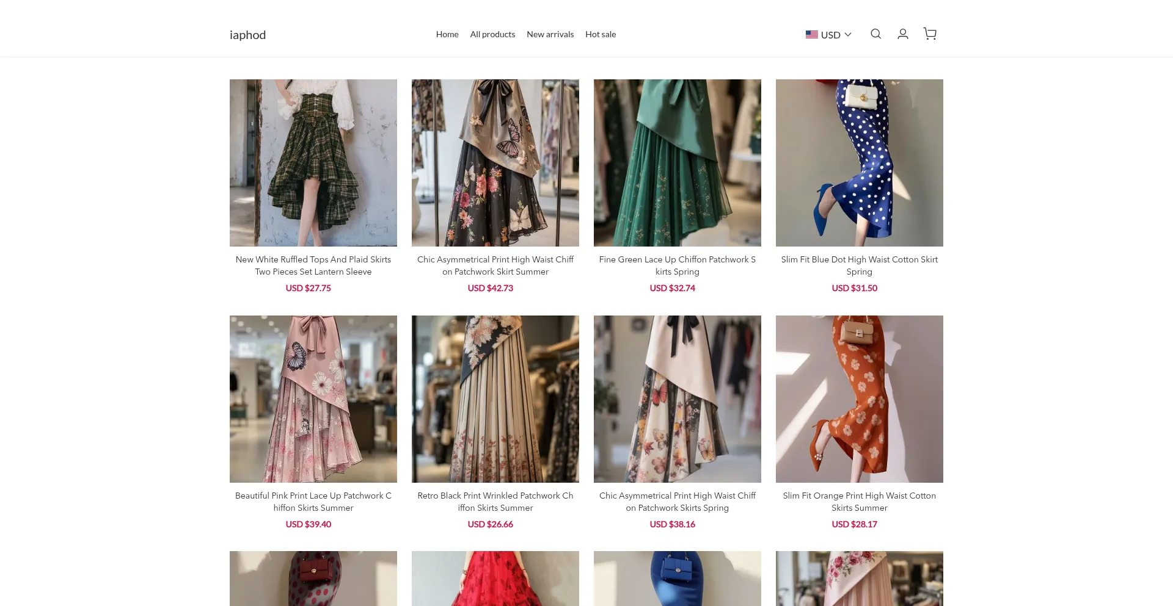Click the Retro Black Print Wrinkled skirt title
Image resolution: width=1173 pixels, height=606 pixels.
(495, 502)
